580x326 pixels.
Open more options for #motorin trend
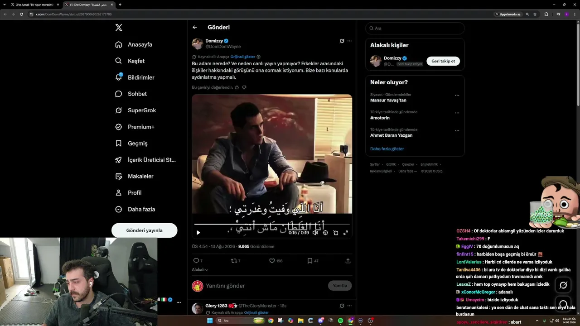[x=457, y=113]
